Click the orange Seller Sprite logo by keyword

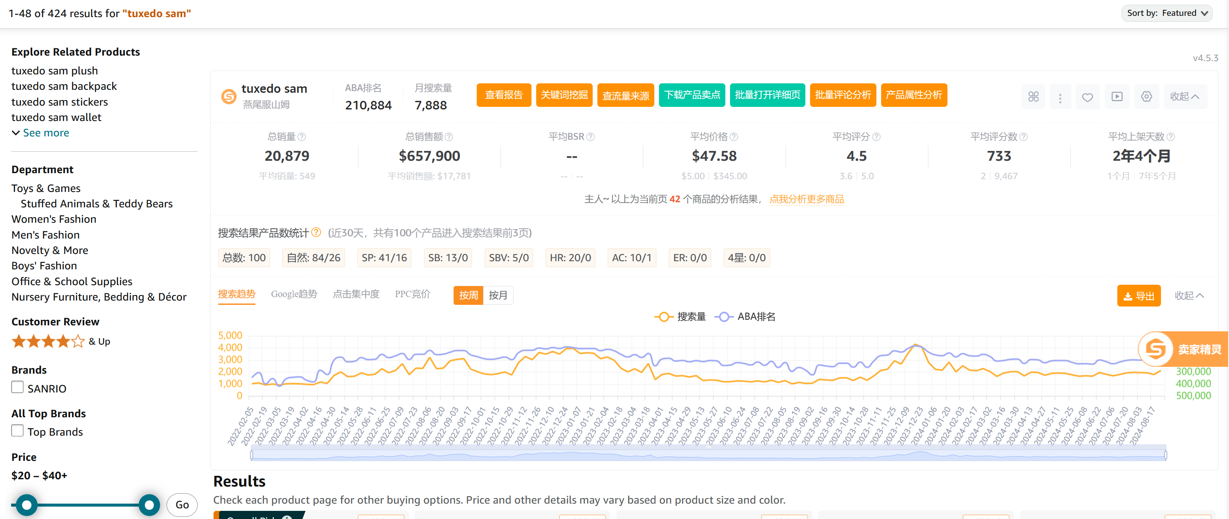click(229, 96)
